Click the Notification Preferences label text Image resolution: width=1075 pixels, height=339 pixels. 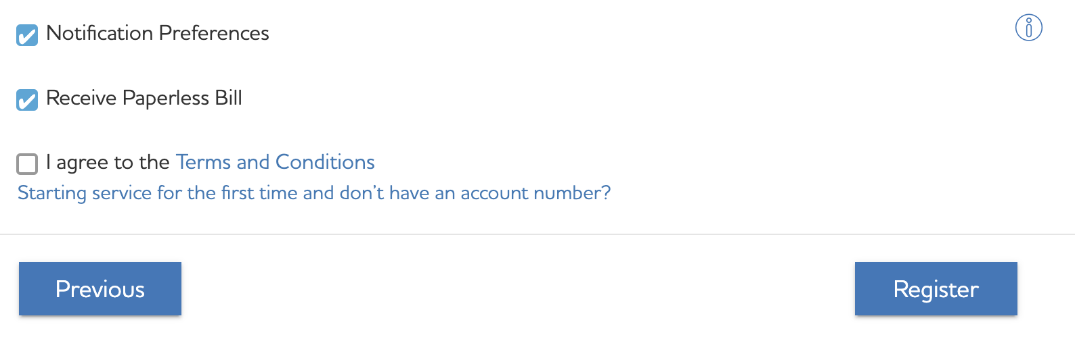tap(158, 33)
